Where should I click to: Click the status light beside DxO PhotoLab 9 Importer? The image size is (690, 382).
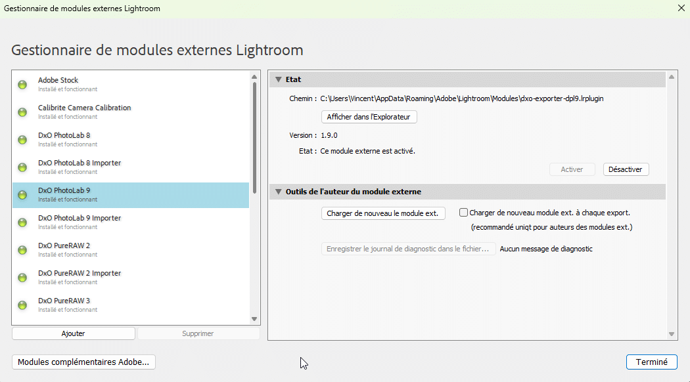pos(22,223)
